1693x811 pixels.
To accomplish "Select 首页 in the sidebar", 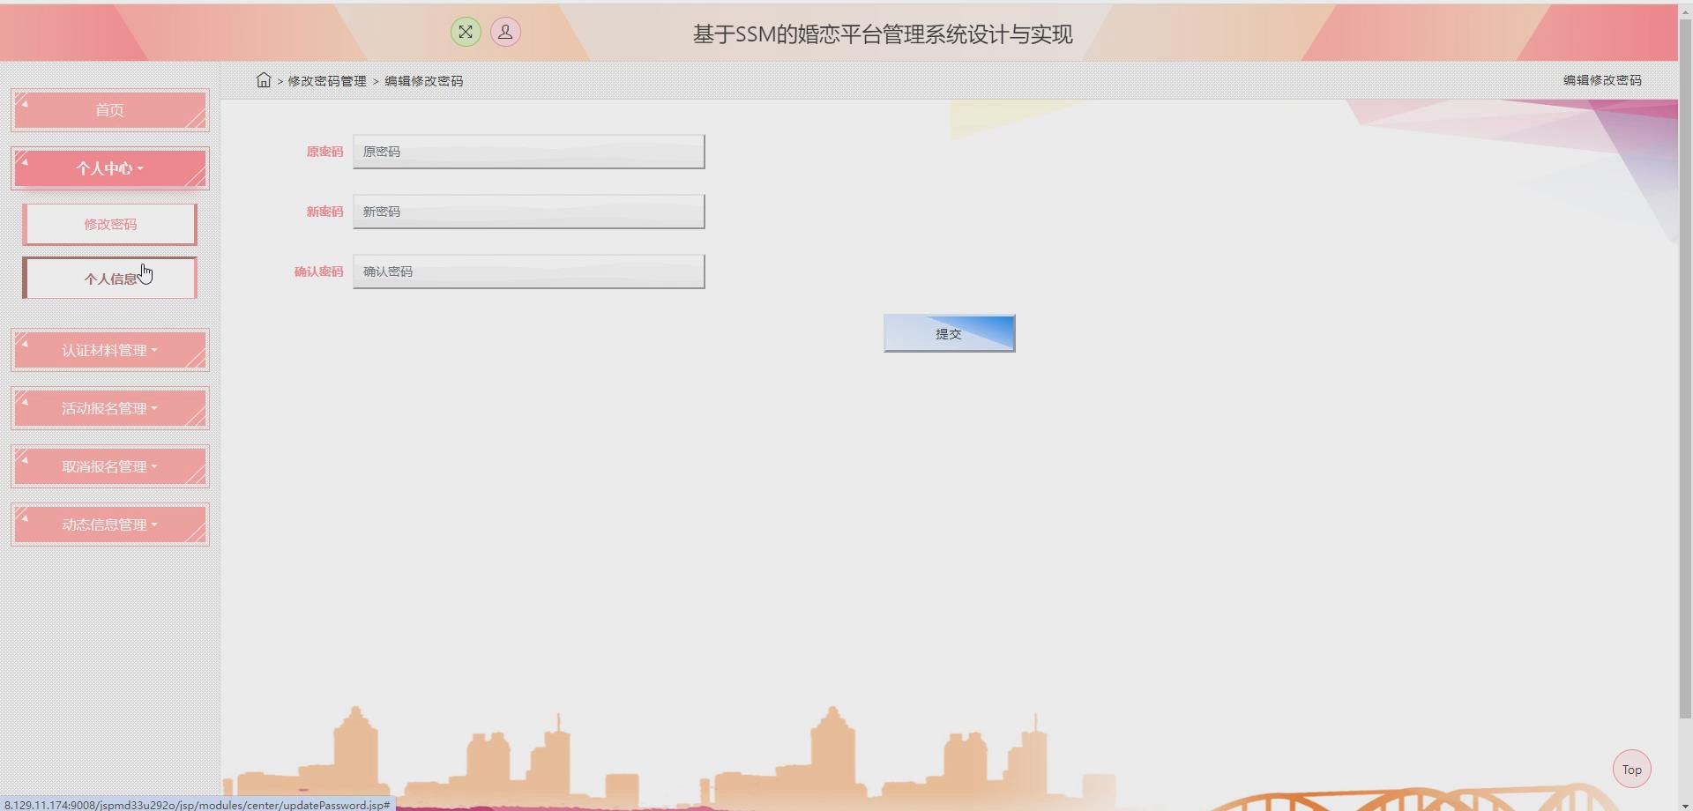I will click(109, 109).
